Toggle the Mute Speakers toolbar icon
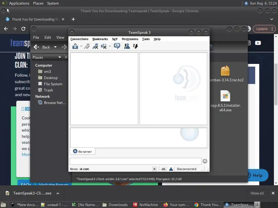278x208 pixels. [104, 46]
